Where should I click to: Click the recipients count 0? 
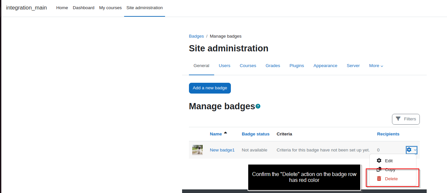click(378, 150)
